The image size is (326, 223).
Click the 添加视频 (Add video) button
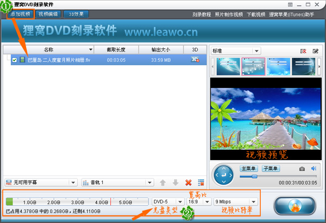pos(21,14)
